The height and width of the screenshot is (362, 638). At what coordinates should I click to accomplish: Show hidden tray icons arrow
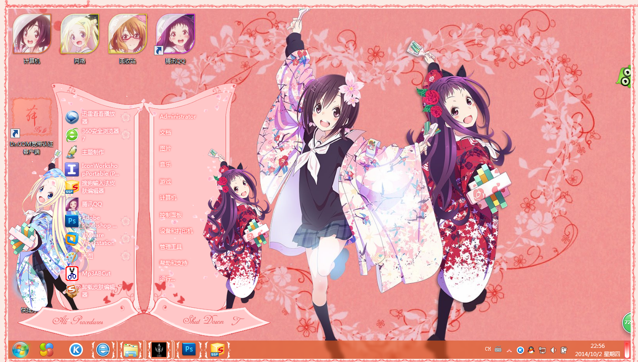tap(509, 350)
